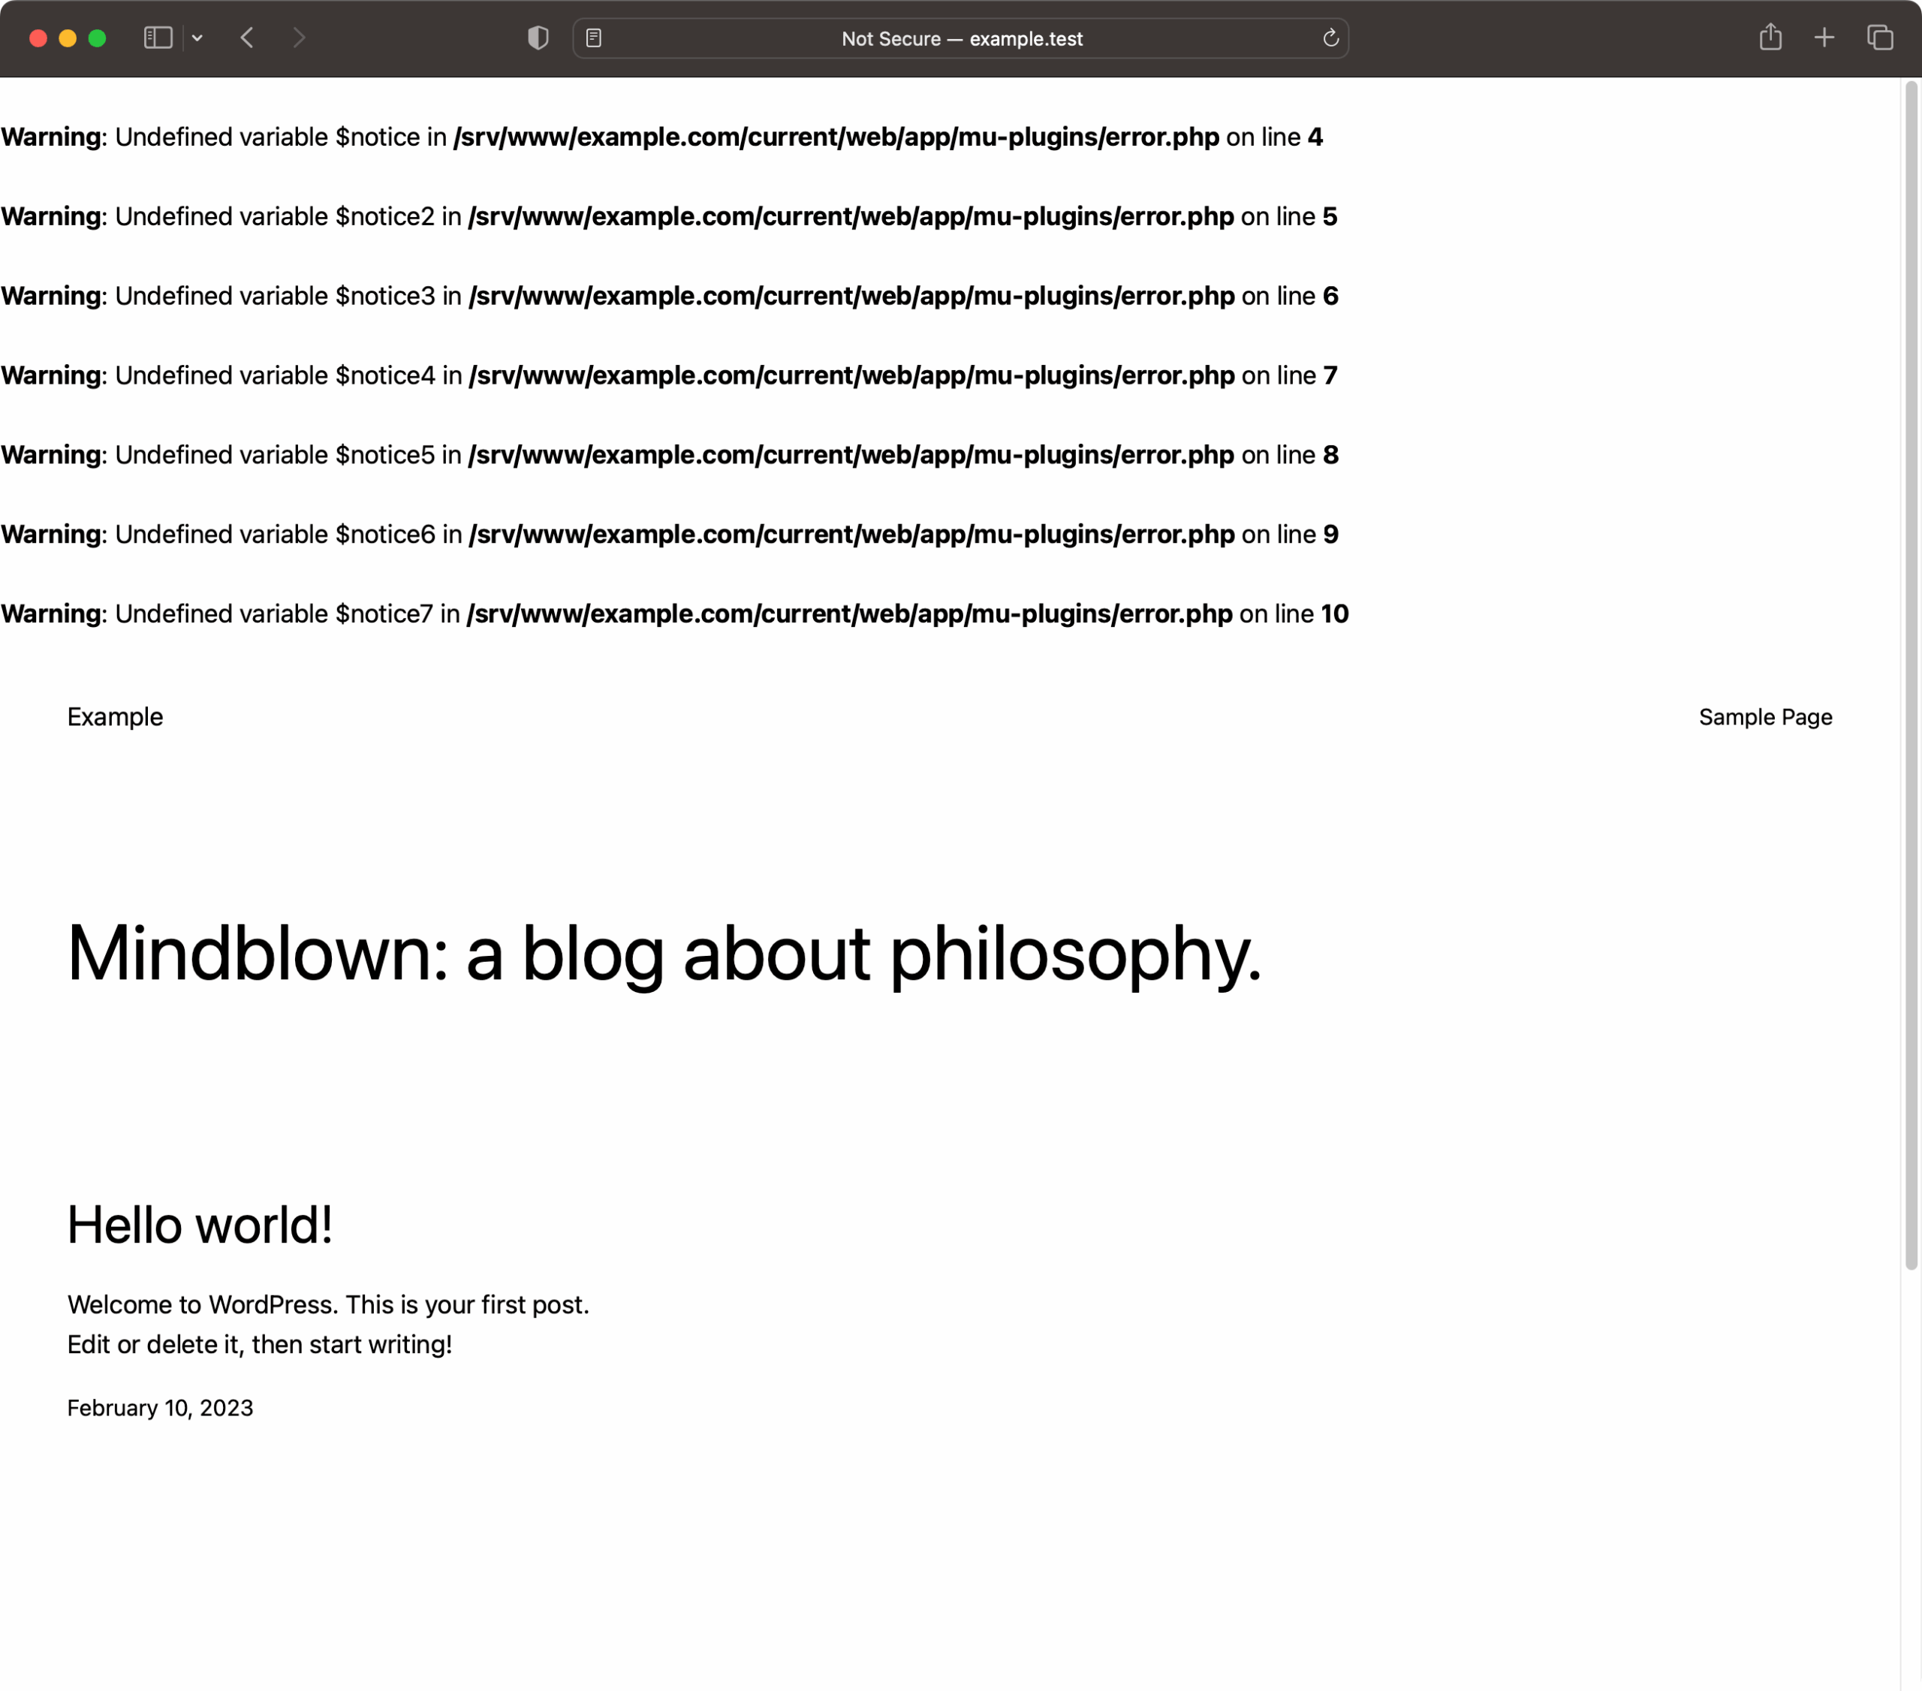Visit the Example site homepage link
This screenshot has width=1922, height=1691.
click(115, 716)
